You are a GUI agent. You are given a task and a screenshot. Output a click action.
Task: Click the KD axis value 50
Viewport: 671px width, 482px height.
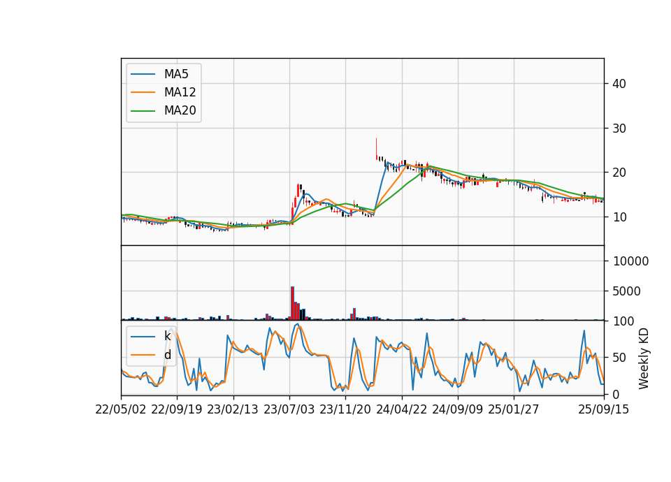(619, 358)
